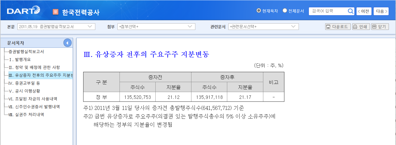Select Ⅷ. 실권주 처리내역 in the tree
396x145 pixels.
pos(26,115)
